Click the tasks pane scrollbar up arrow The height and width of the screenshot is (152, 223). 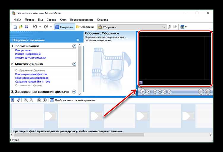pos(80,45)
